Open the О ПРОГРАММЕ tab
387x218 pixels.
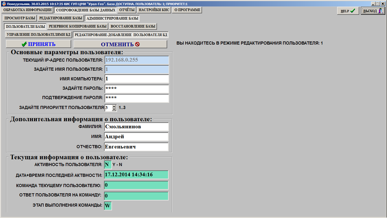pyautogui.click(x=187, y=10)
